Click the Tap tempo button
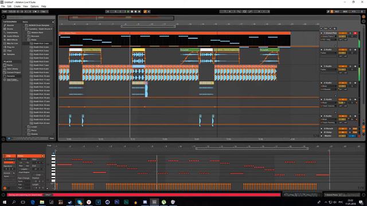This screenshot has width=367, height=206. click(x=5, y=11)
